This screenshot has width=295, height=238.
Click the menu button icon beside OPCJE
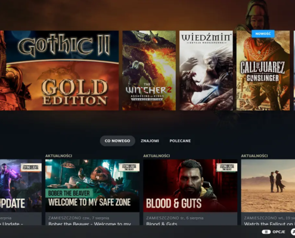point(266,232)
